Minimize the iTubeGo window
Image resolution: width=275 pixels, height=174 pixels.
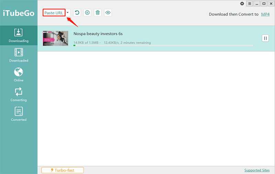(257, 4)
